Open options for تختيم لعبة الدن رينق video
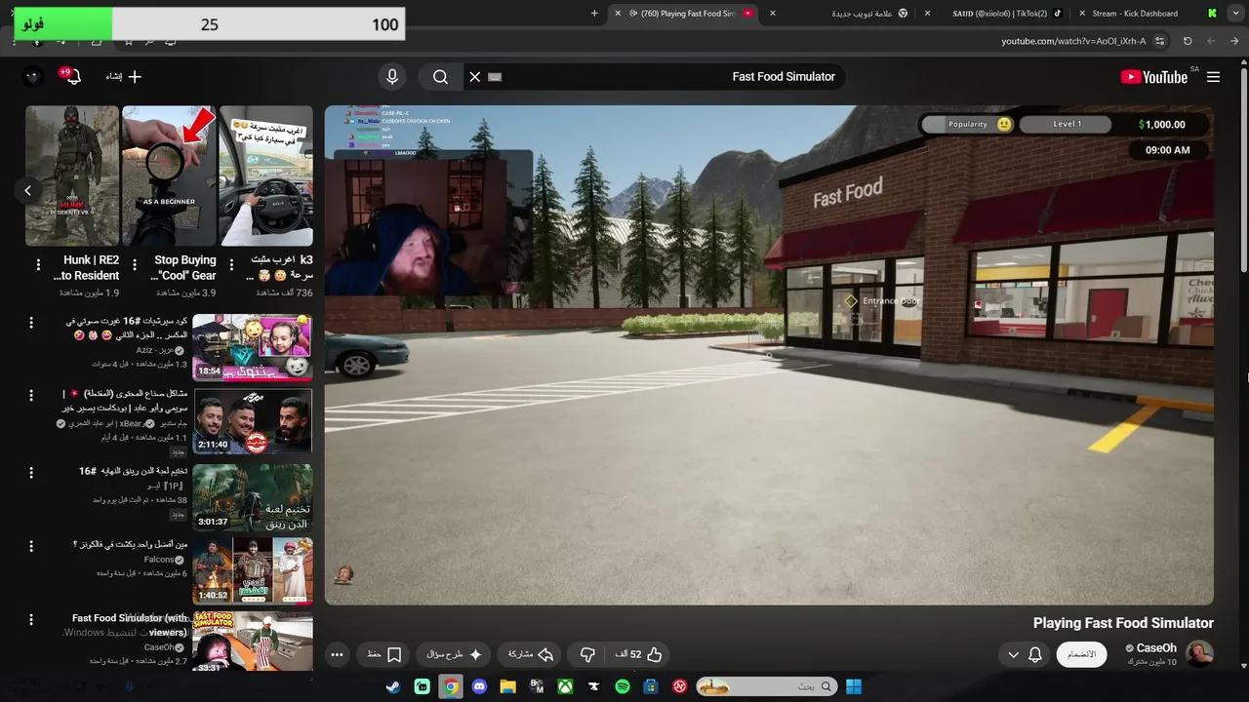 (31, 472)
